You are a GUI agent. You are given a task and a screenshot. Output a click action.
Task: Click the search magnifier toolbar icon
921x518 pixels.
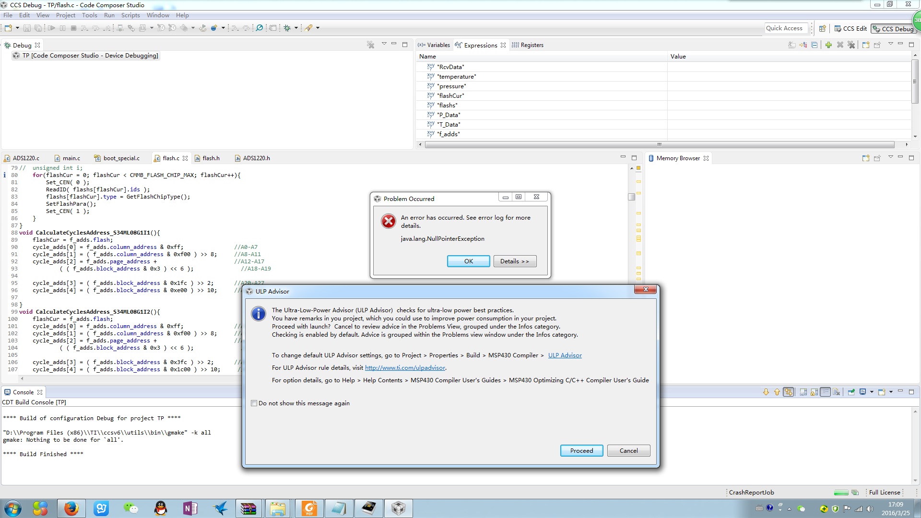tap(260, 28)
